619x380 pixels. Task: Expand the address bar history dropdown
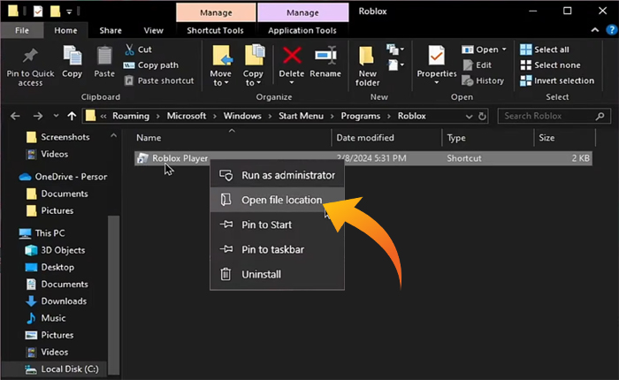pos(469,117)
